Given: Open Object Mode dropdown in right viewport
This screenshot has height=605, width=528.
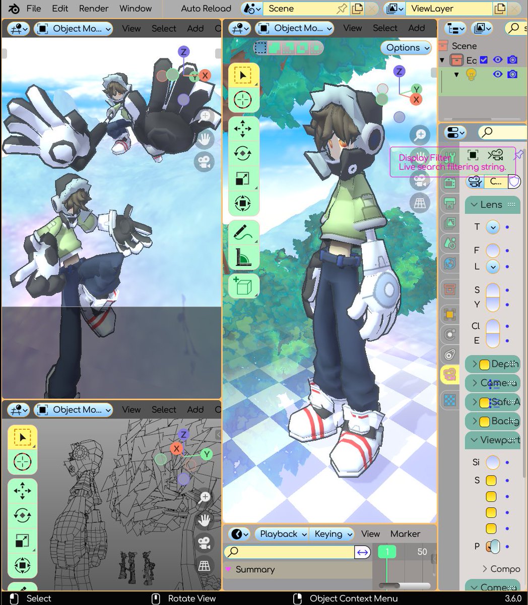Looking at the screenshot, I should click(295, 28).
